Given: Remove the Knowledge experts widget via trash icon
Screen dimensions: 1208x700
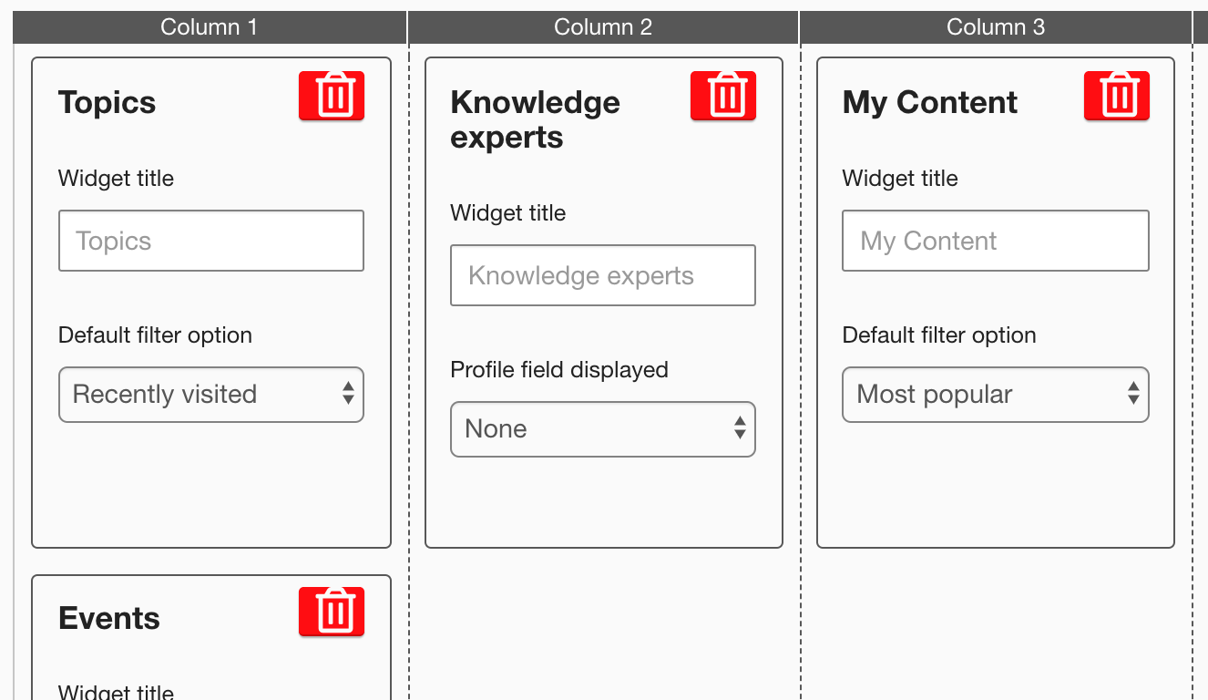Looking at the screenshot, I should pyautogui.click(x=723, y=96).
